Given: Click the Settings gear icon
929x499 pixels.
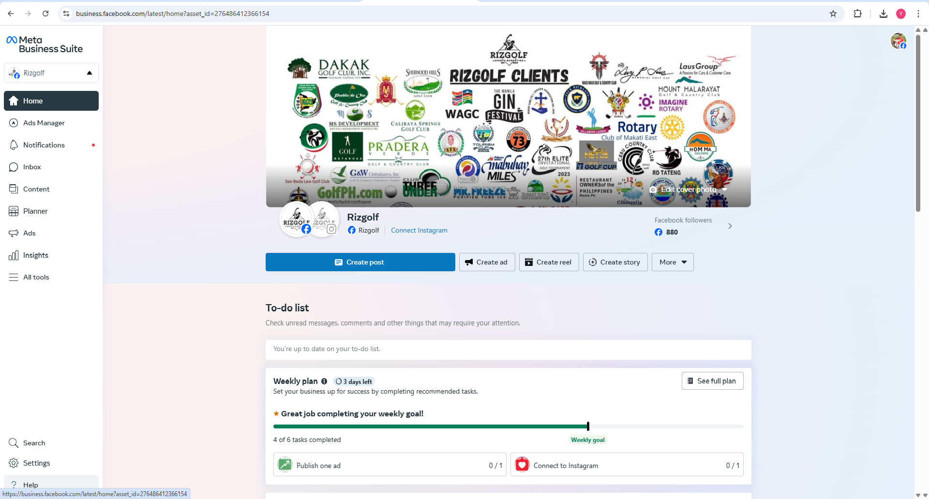Looking at the screenshot, I should point(14,463).
